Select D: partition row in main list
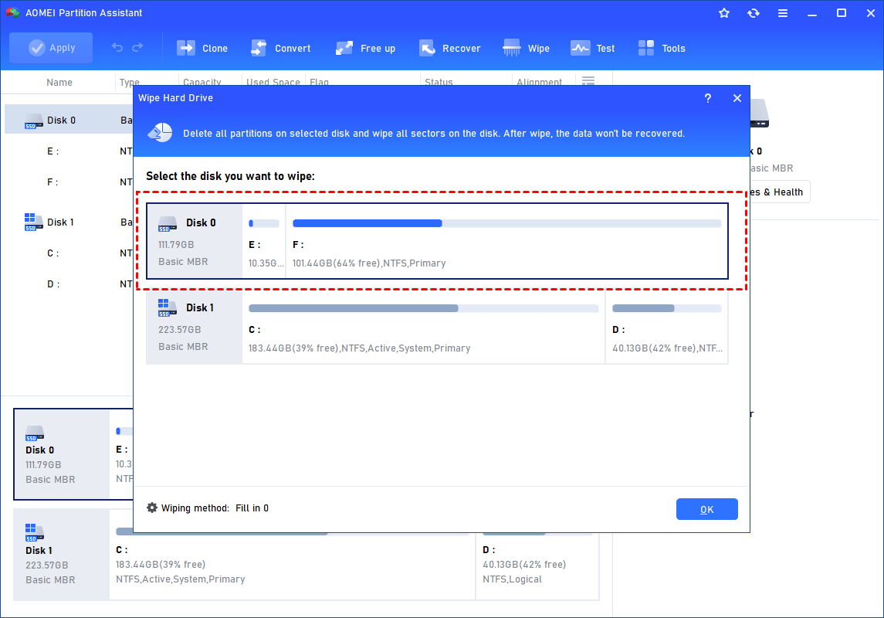The image size is (884, 618). click(69, 284)
